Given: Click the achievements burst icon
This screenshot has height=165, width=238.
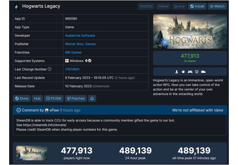Looking at the screenshot, I should tap(183, 72).
